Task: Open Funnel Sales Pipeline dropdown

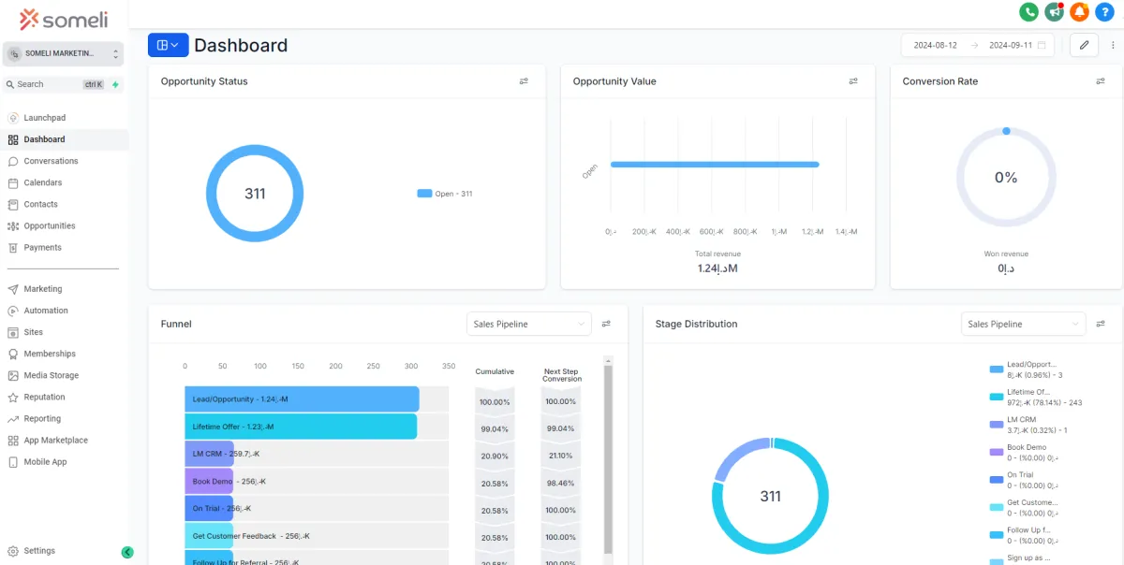Action: point(529,324)
